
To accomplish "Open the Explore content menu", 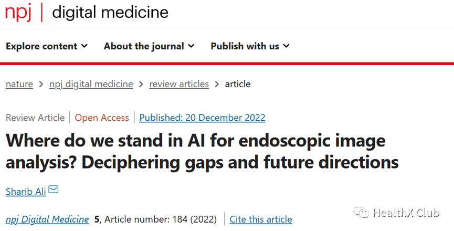I will 47,46.
